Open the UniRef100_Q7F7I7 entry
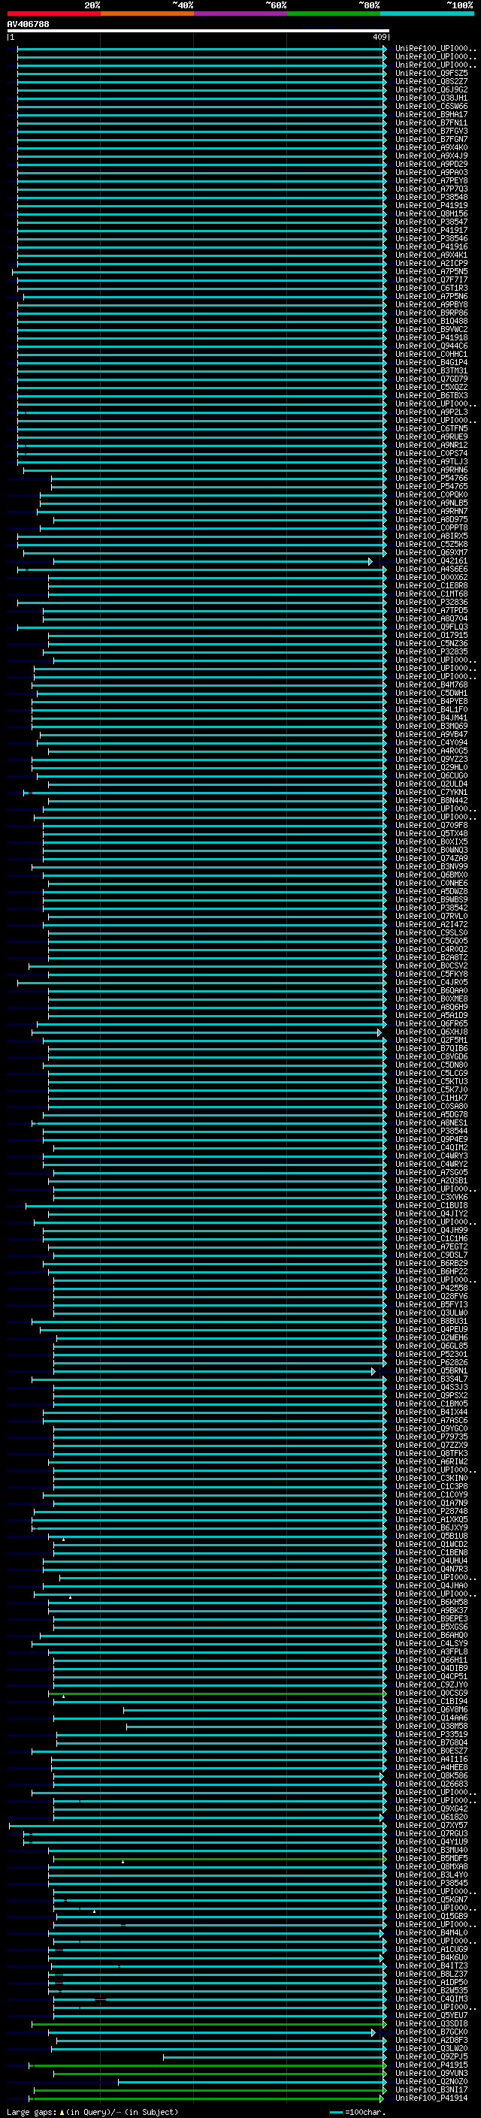The height and width of the screenshot is (2118, 481). pyautogui.click(x=431, y=279)
